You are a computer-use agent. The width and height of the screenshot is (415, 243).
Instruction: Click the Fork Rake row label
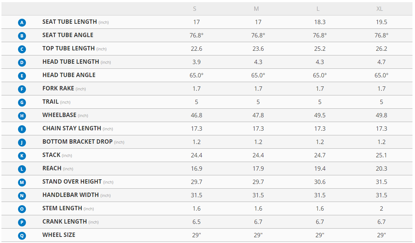(x=58, y=88)
